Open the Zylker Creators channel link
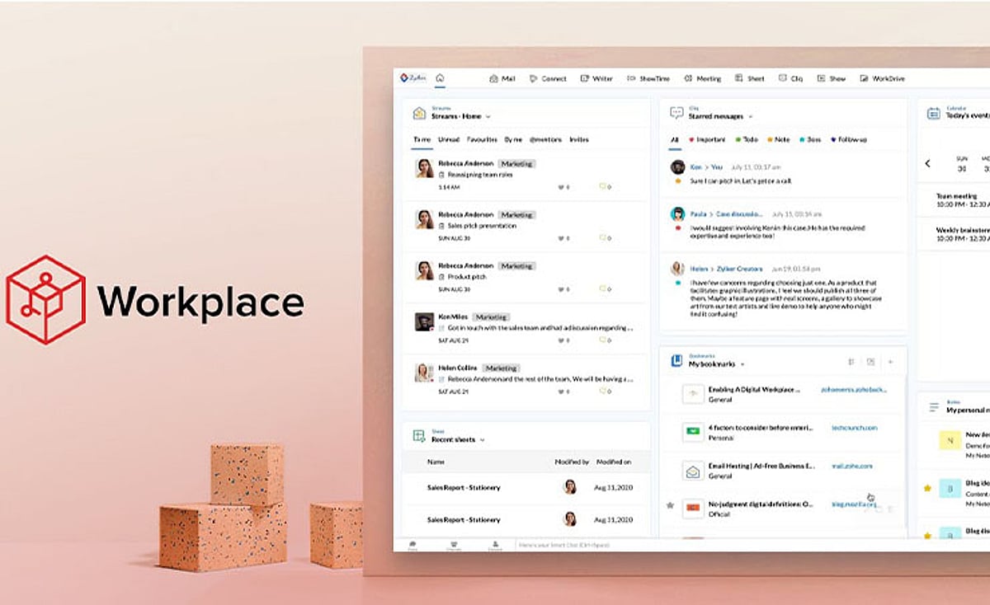The width and height of the screenshot is (990, 605). 738,268
